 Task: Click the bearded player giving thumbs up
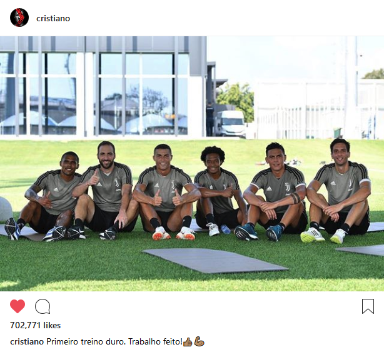pyautogui.click(x=104, y=189)
